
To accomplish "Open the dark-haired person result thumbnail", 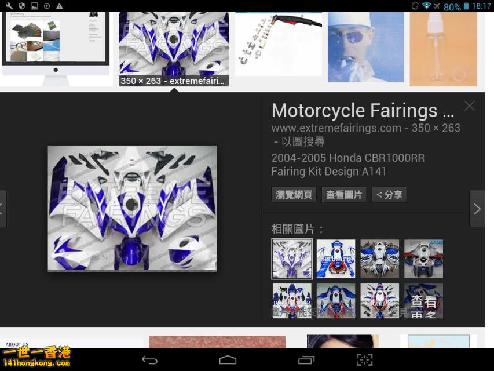I will (343, 341).
